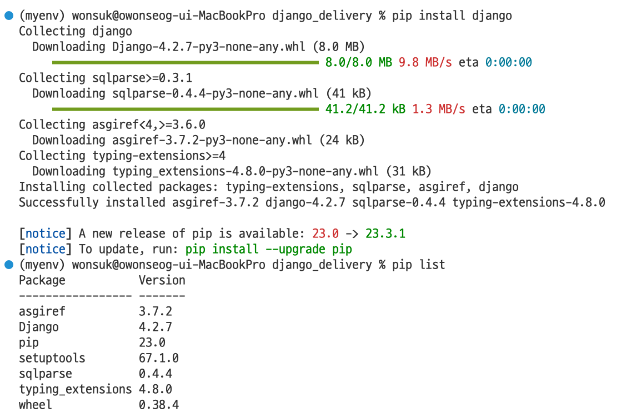Click the second '[notice]' tag about update
The height and width of the screenshot is (417, 631).
tap(46, 250)
